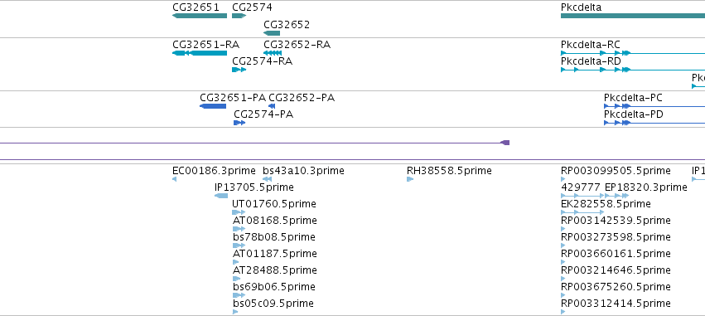Click the UT01760.5prime EST glyph

tap(239, 212)
